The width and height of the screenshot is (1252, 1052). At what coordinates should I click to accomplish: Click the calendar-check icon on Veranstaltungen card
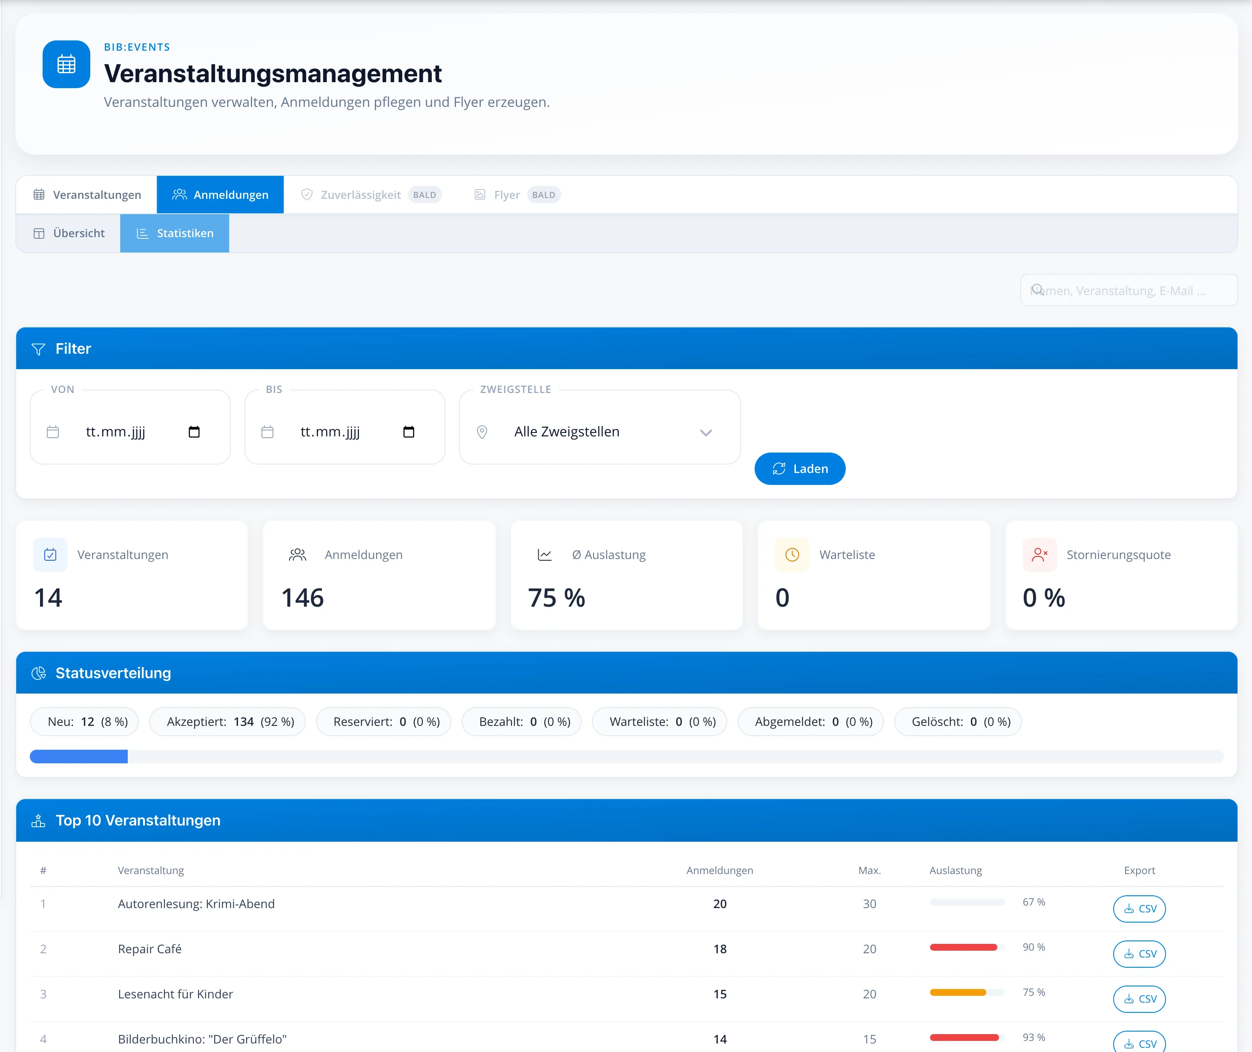click(x=50, y=555)
